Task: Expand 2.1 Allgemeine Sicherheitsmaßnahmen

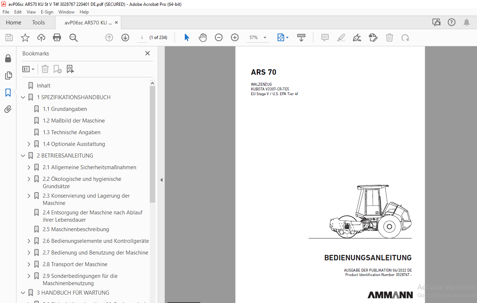Action: (x=29, y=167)
